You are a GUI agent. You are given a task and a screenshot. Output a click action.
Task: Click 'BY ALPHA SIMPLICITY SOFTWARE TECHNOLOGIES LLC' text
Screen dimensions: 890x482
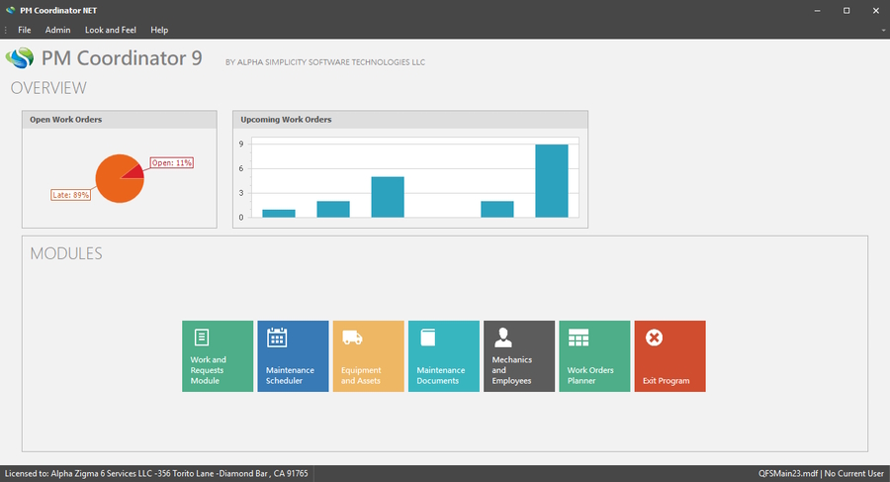tap(325, 62)
